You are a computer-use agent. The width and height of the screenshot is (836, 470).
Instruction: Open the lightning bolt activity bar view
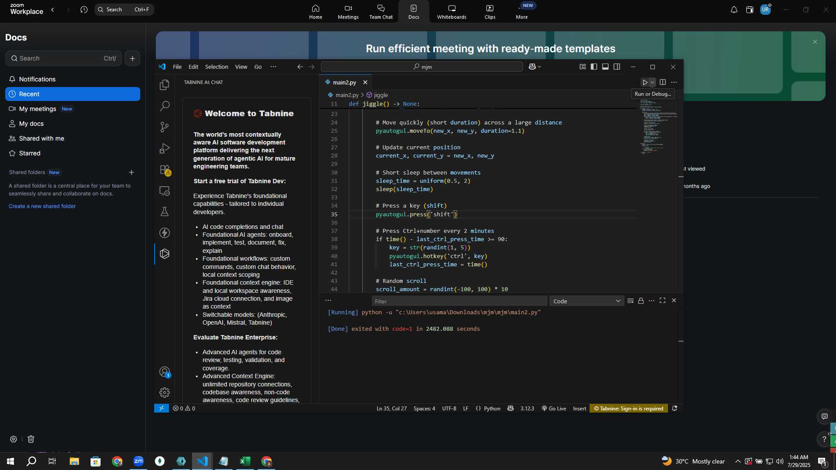pos(165,233)
